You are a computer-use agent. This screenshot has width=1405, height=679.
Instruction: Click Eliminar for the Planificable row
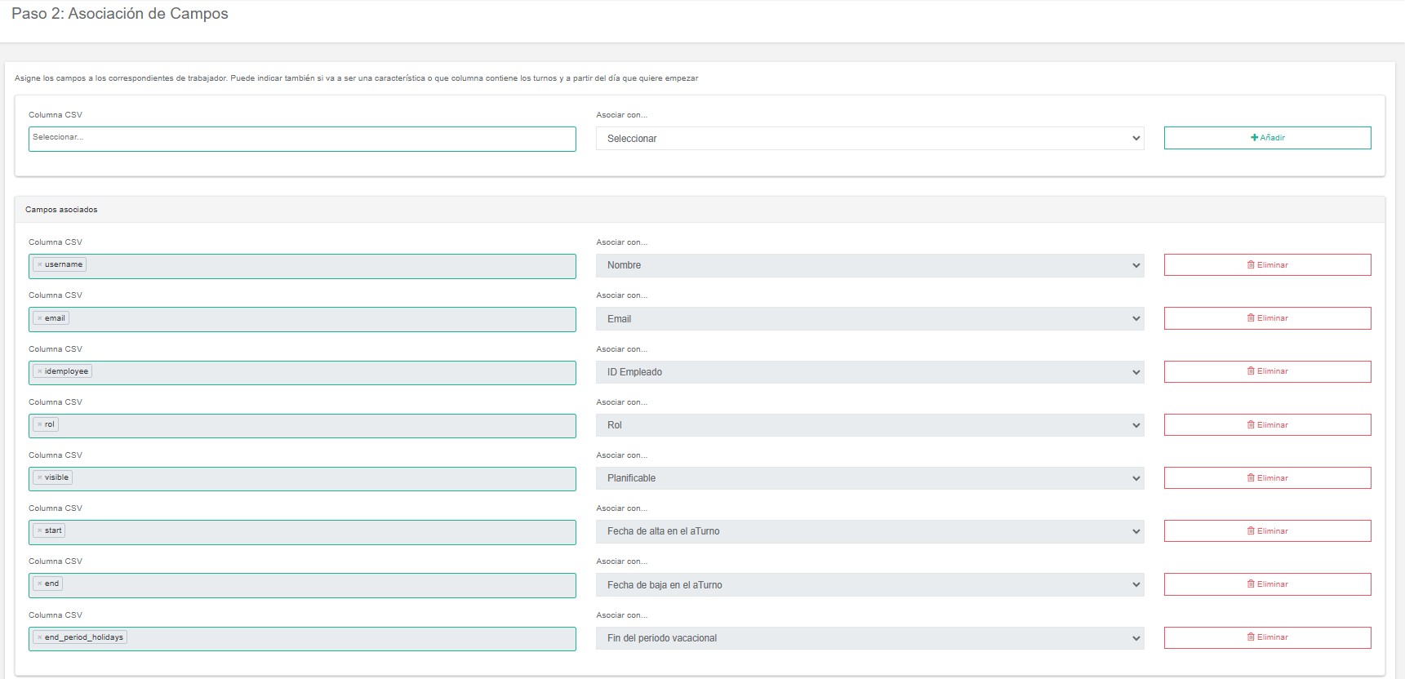point(1267,478)
